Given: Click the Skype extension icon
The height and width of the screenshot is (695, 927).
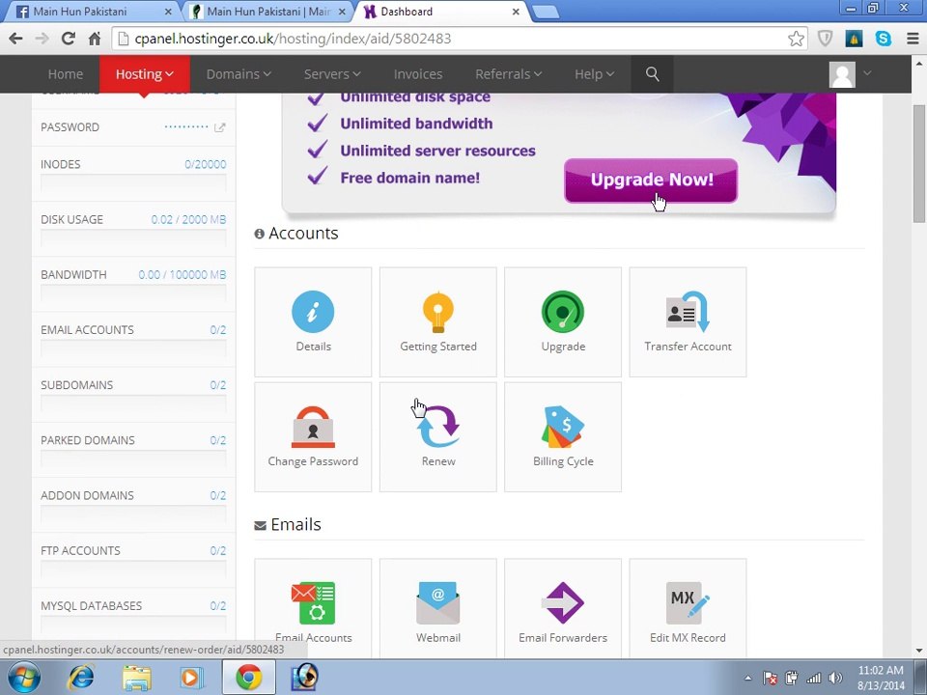Looking at the screenshot, I should (884, 39).
